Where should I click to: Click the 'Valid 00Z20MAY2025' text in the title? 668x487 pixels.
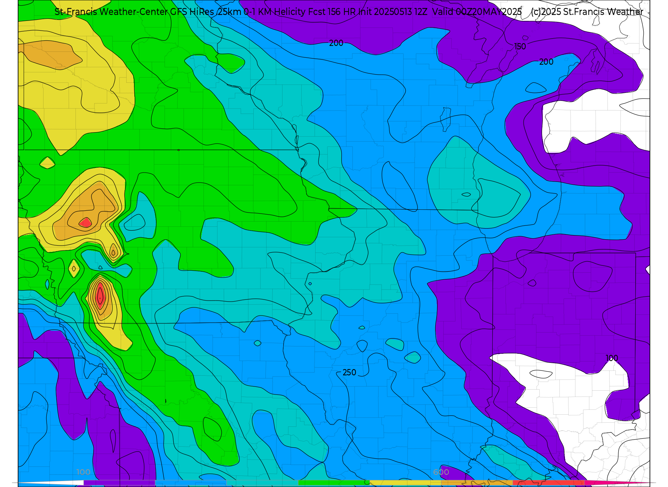[x=477, y=12]
